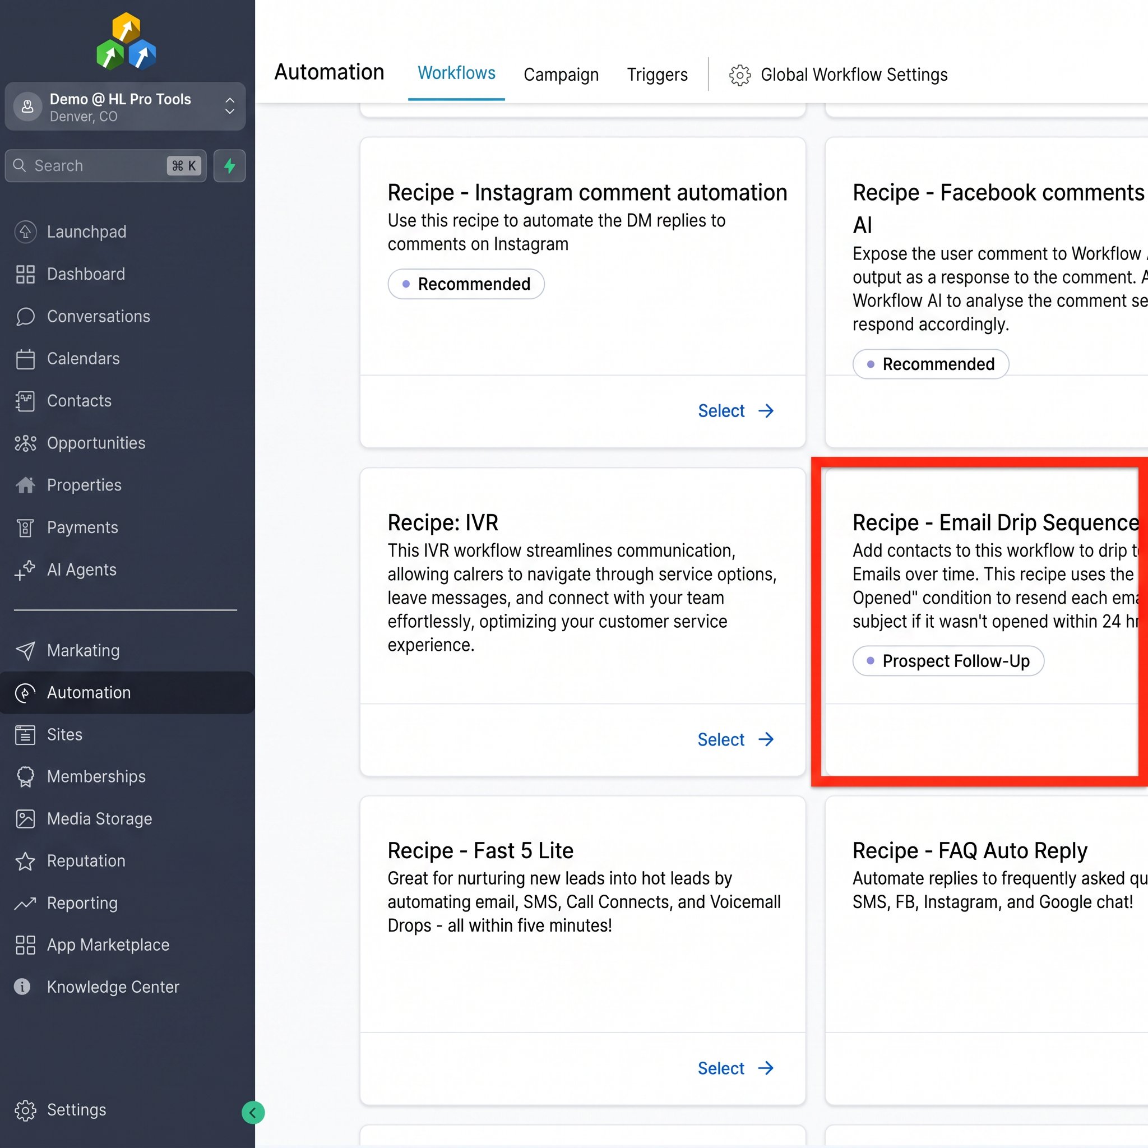Image resolution: width=1148 pixels, height=1148 pixels.
Task: Click the "Recipe: IVR" card title
Action: coord(443,522)
